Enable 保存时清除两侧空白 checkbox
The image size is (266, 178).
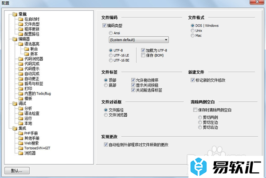pyautogui.click(x=195, y=110)
